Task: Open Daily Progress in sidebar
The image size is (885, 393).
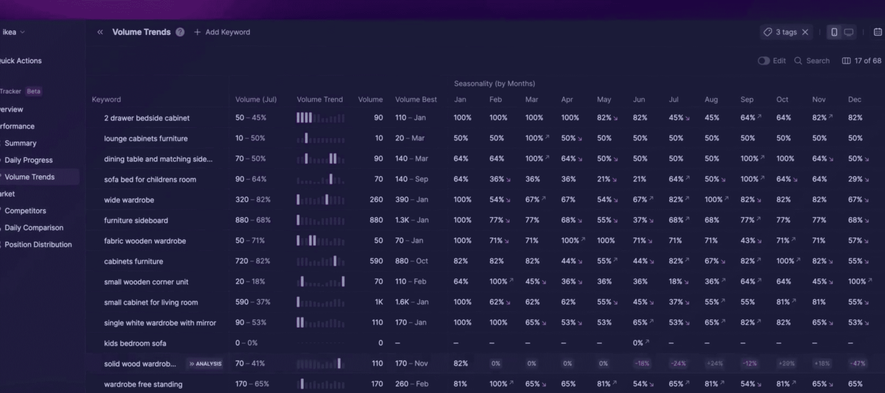Action: pyautogui.click(x=29, y=160)
